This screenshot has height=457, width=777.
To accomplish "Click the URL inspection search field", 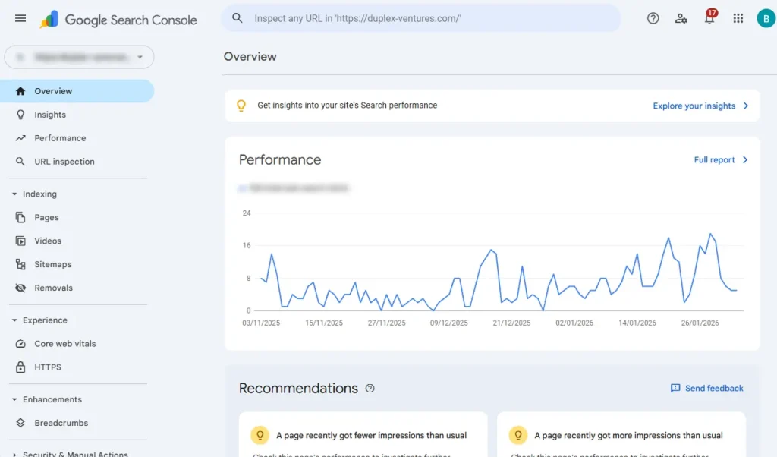I will pos(421,18).
